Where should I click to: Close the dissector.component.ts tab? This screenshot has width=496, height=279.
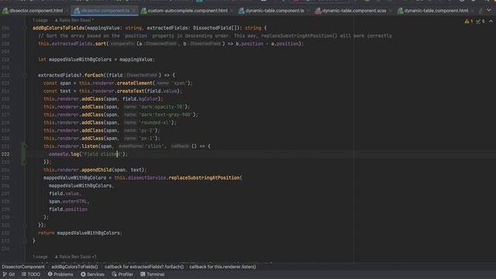(134, 11)
